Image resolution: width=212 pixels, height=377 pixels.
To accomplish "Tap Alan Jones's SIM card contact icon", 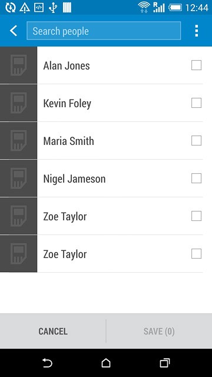I will 18,65.
